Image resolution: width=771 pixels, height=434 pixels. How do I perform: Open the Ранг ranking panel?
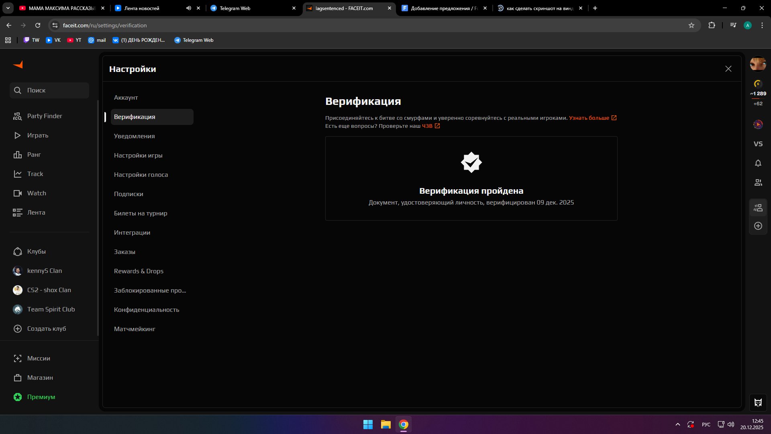[x=18, y=154]
